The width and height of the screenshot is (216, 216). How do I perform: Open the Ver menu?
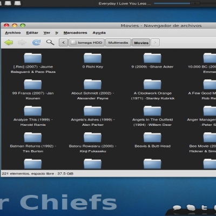tap(47, 33)
